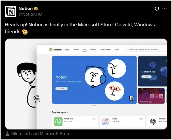The image size is (172, 140).
Task: Open the iTunes app icon
Action: click(x=105, y=122)
